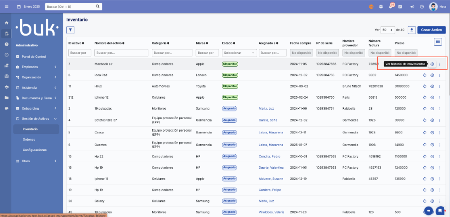Open the help question mark icon
Viewport: 450px width, 217px height.
[422, 7]
